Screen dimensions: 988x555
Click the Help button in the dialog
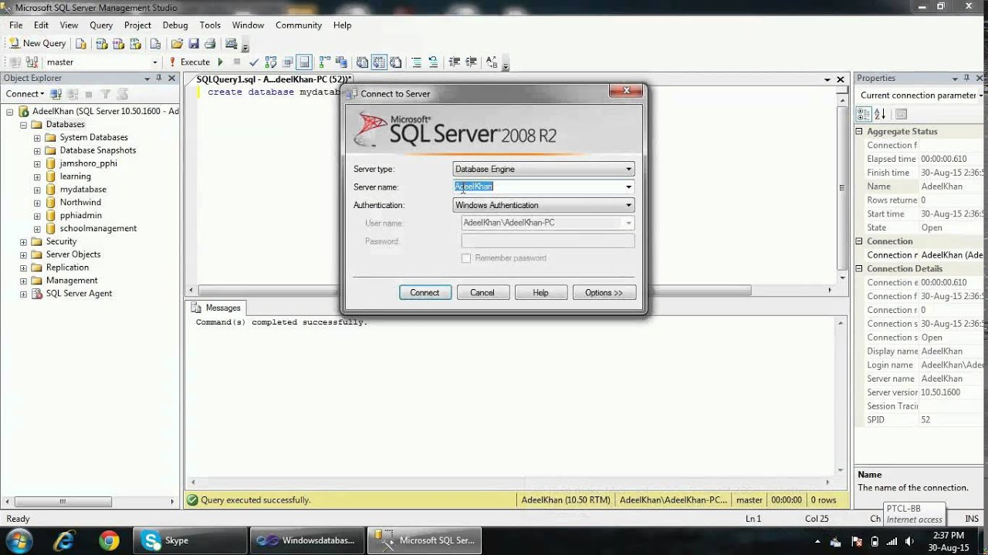[x=540, y=293]
